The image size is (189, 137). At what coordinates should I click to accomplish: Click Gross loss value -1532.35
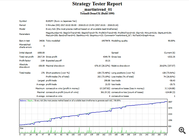tap(171, 57)
